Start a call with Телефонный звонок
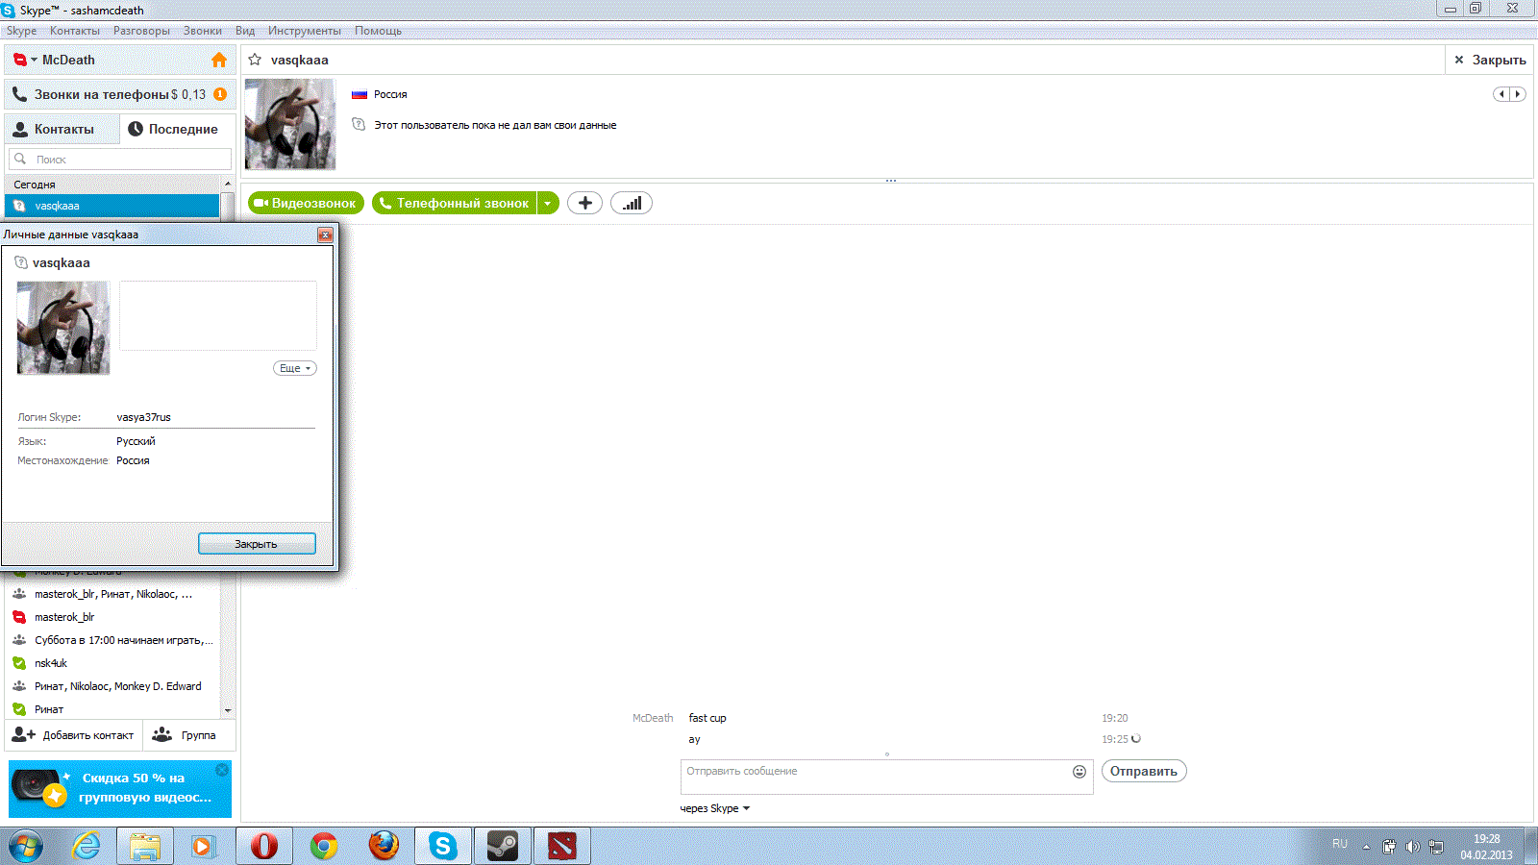The width and height of the screenshot is (1538, 865). tap(455, 203)
